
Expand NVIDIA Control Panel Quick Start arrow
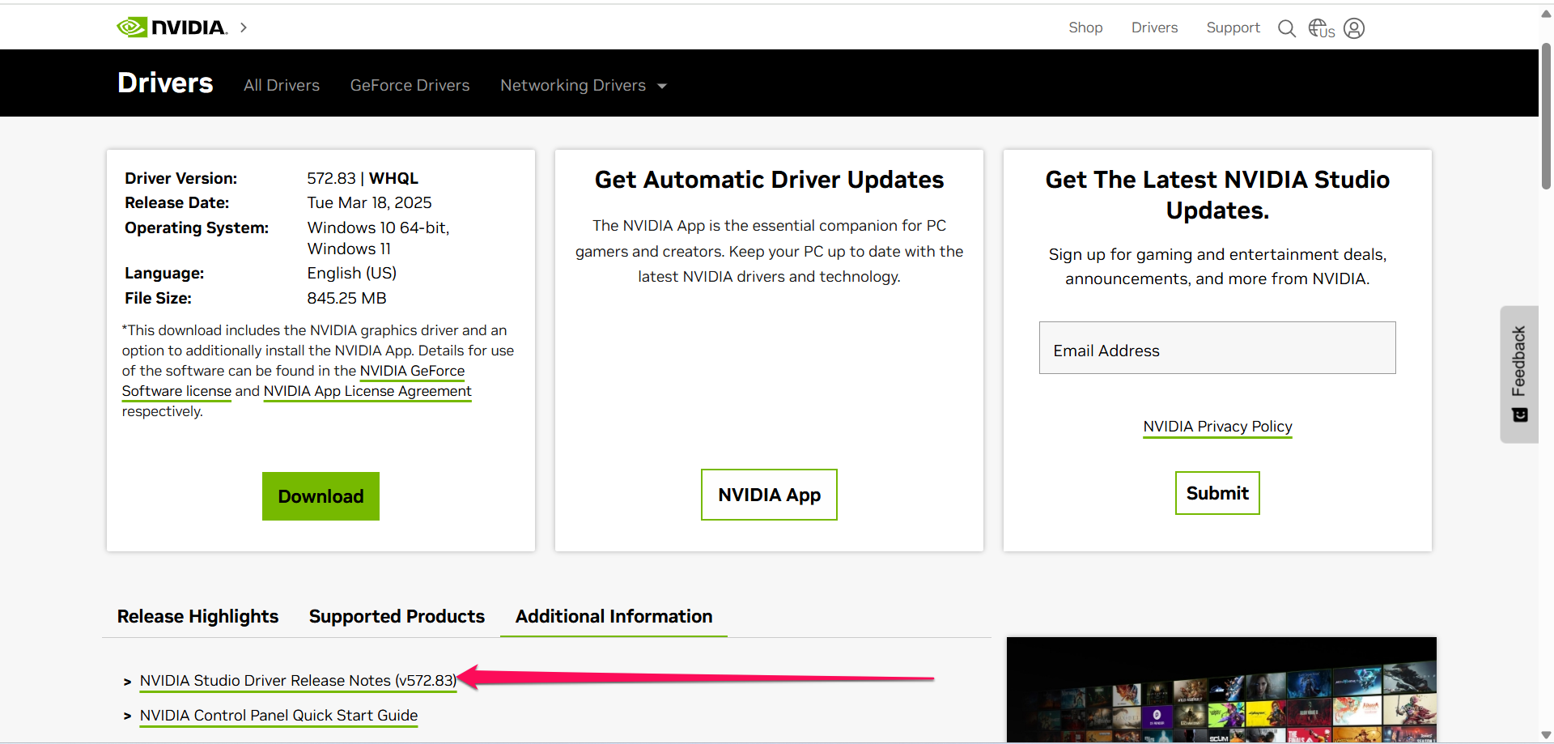[x=127, y=716]
